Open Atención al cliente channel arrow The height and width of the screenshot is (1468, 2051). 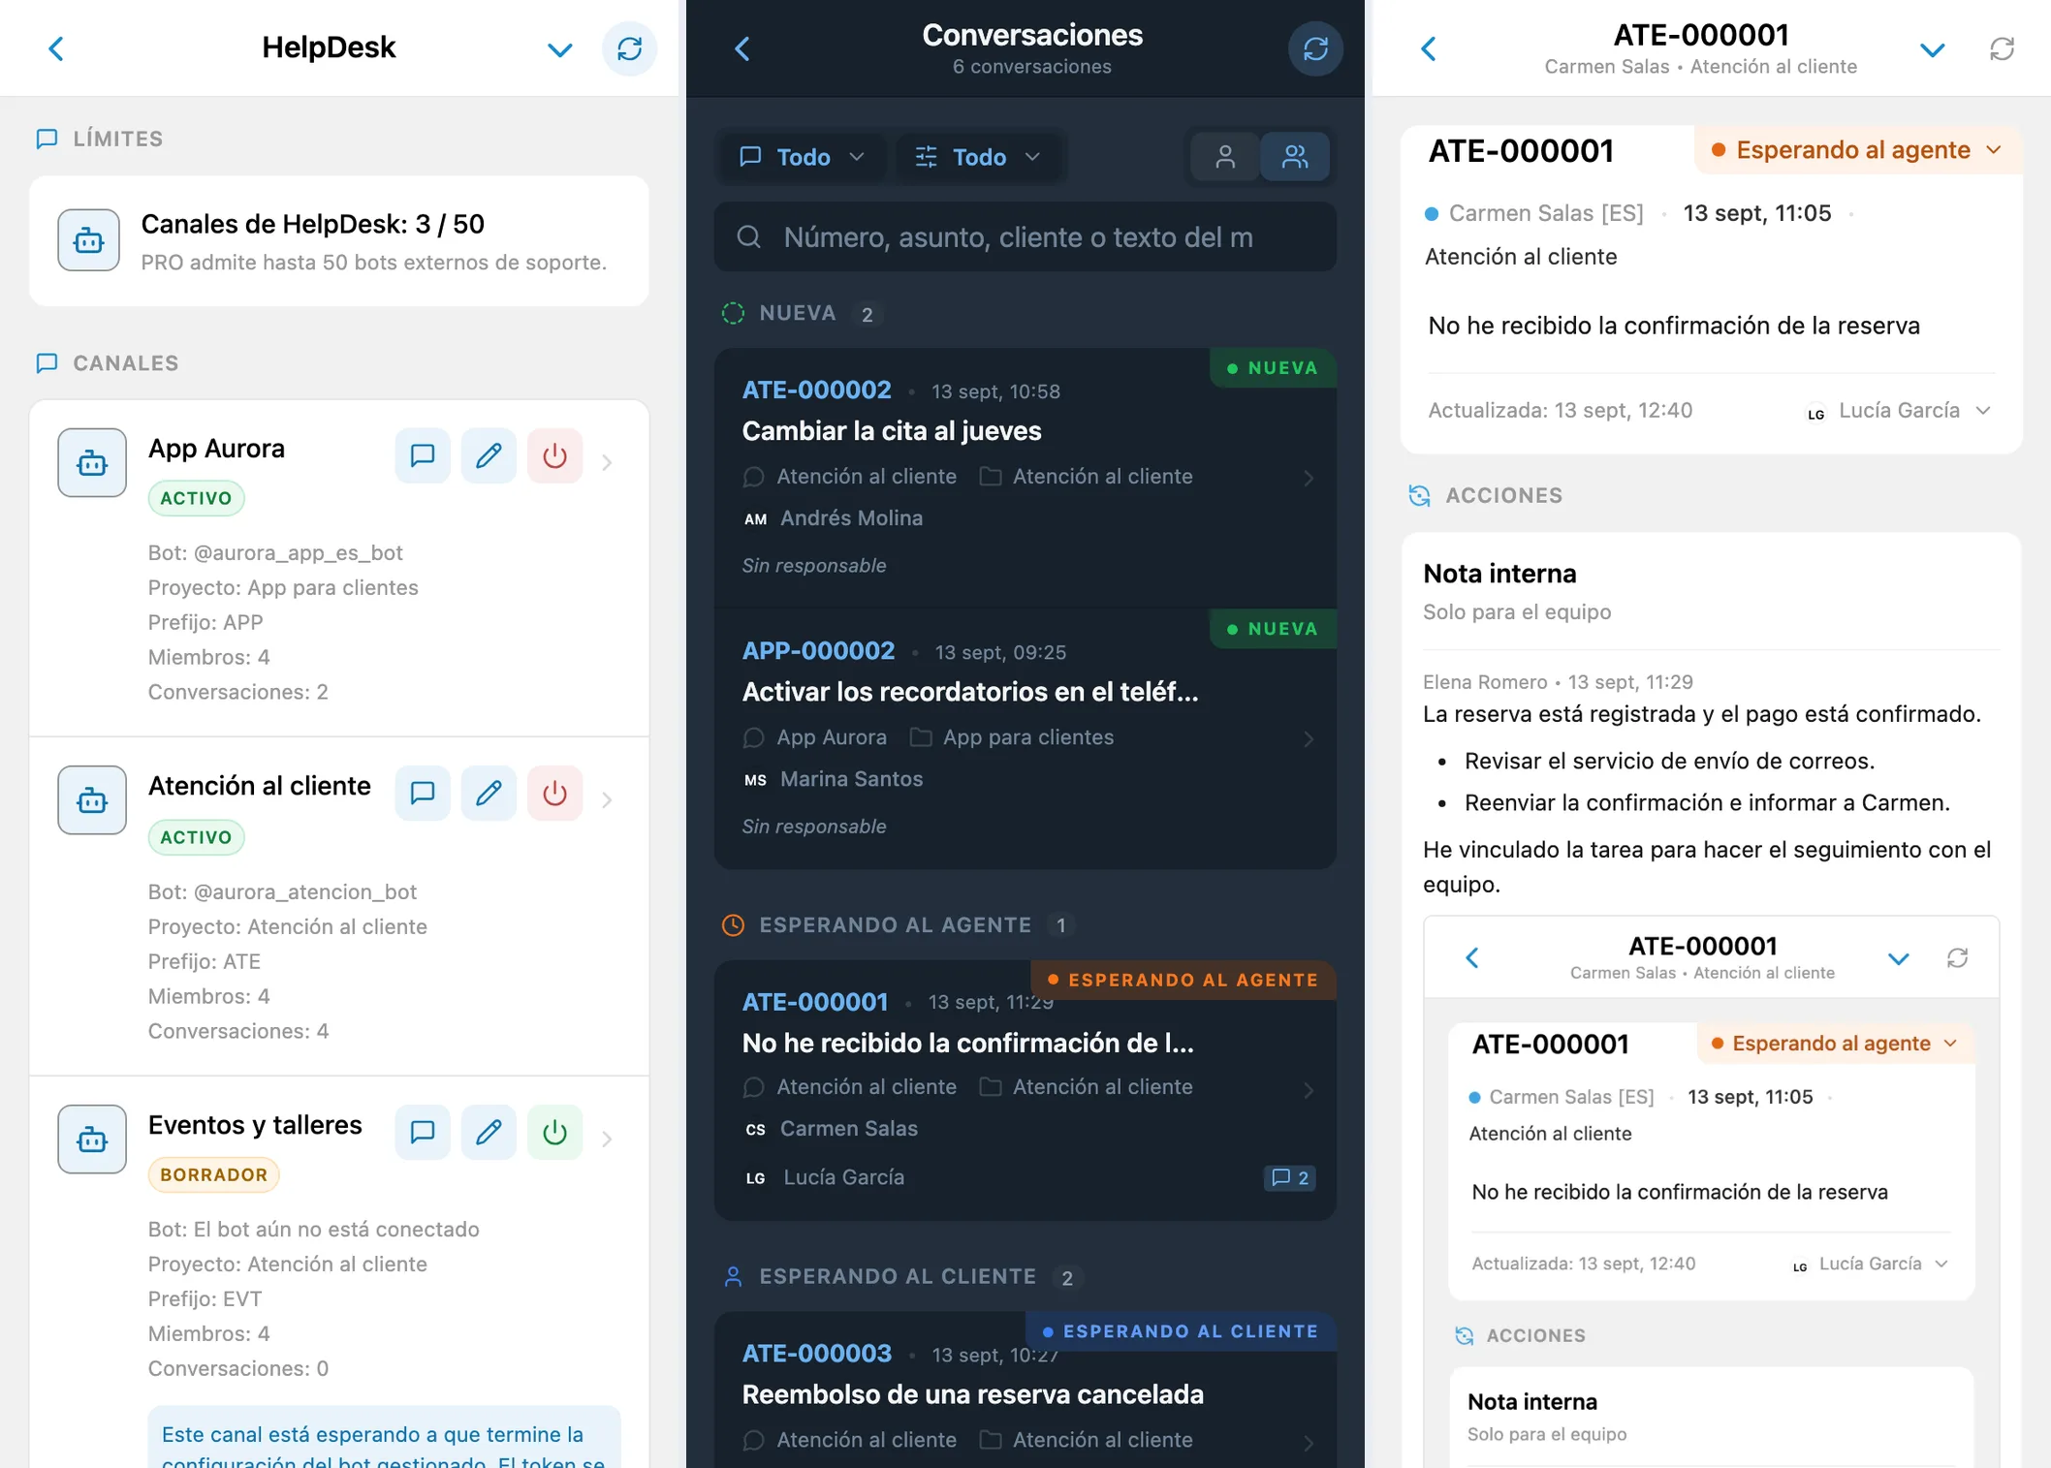pos(607,800)
